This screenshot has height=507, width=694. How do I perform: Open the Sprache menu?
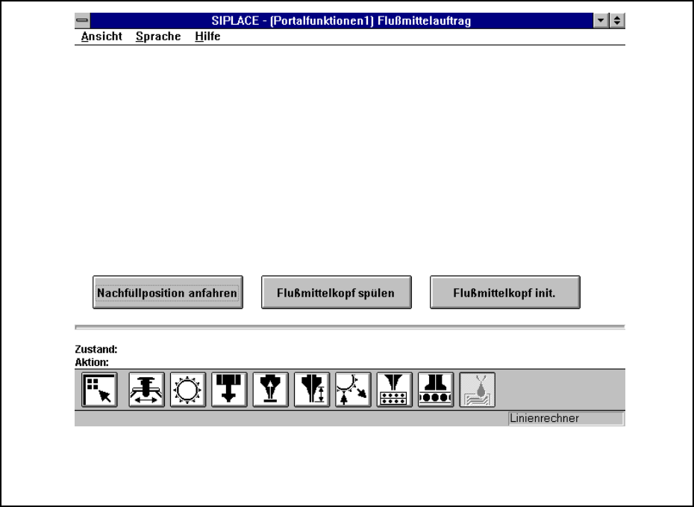tap(158, 37)
